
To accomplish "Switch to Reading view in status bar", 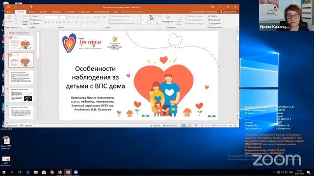I will tap(196, 126).
